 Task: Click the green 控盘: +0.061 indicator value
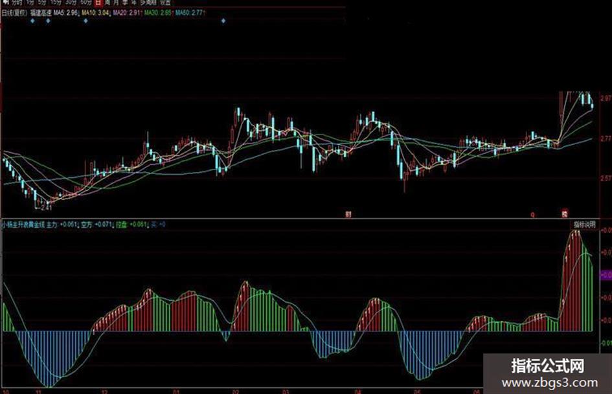tap(131, 224)
